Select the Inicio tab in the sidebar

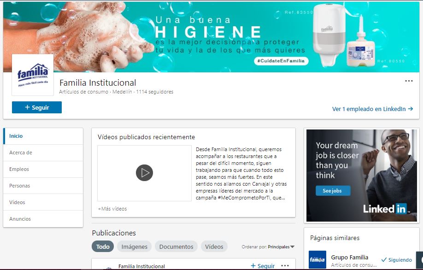(43, 136)
